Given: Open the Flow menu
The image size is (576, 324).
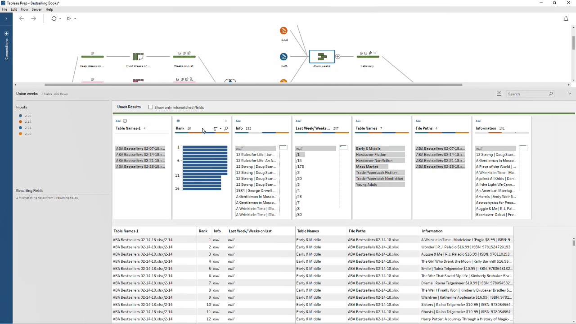Looking at the screenshot, I should pyautogui.click(x=24, y=9).
